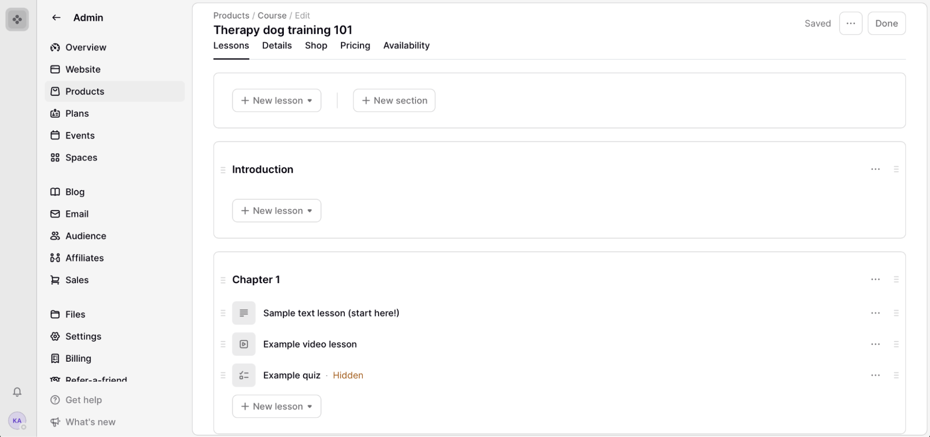Select the Lessons tab
This screenshot has height=437, width=930.
(231, 46)
